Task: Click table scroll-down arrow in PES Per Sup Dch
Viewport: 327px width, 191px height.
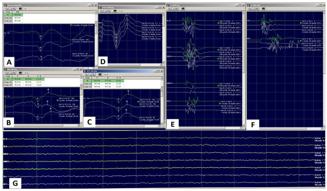Action: pyautogui.click(x=96, y=22)
